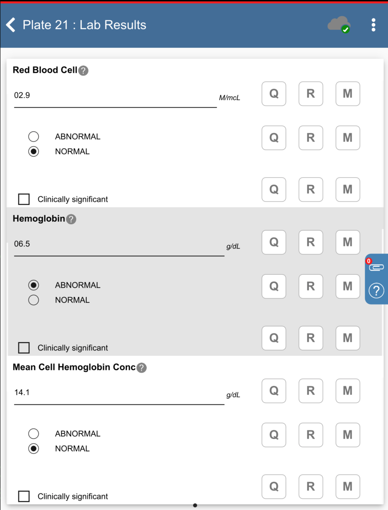Open the attachments paperclip side tab
This screenshot has height=510, width=388.
click(x=377, y=267)
